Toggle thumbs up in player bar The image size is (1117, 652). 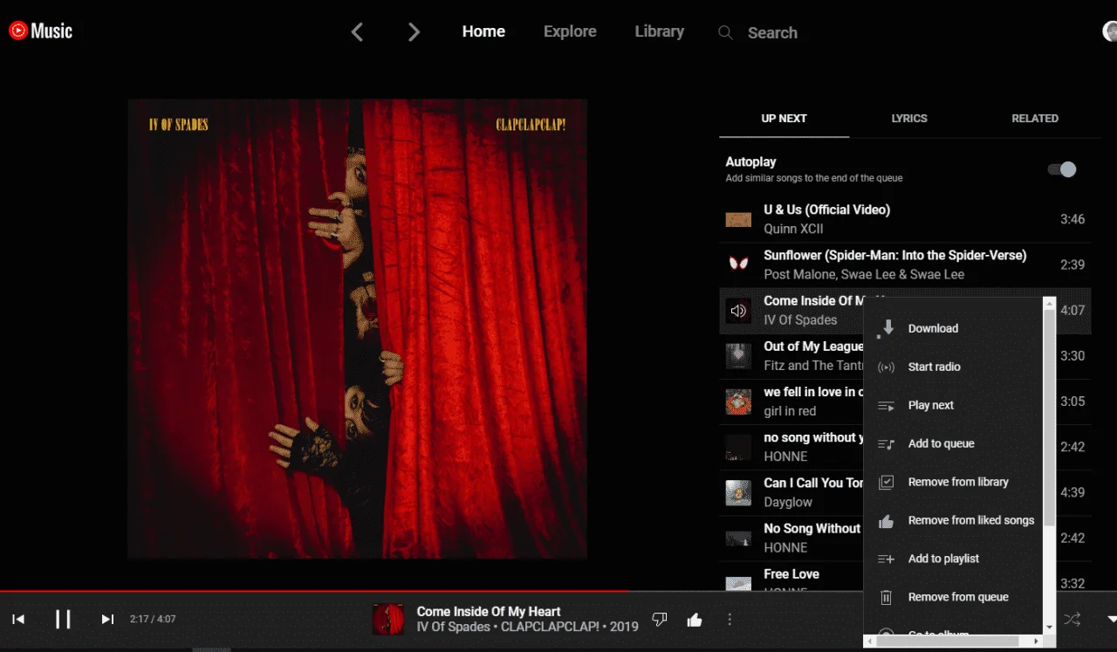pos(695,620)
